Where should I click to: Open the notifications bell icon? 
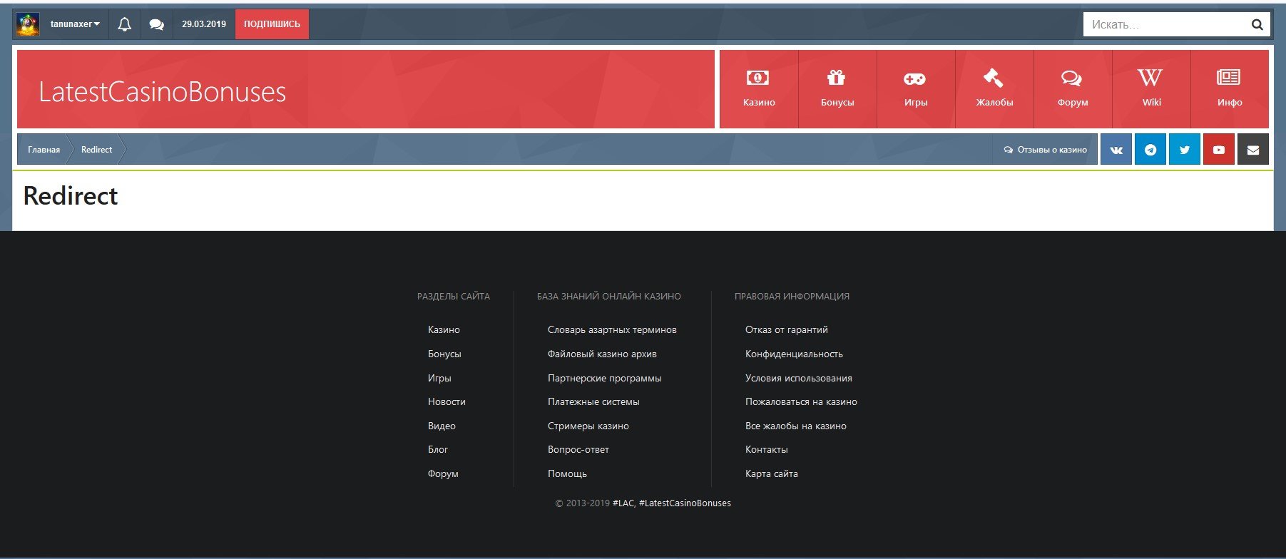coord(125,24)
